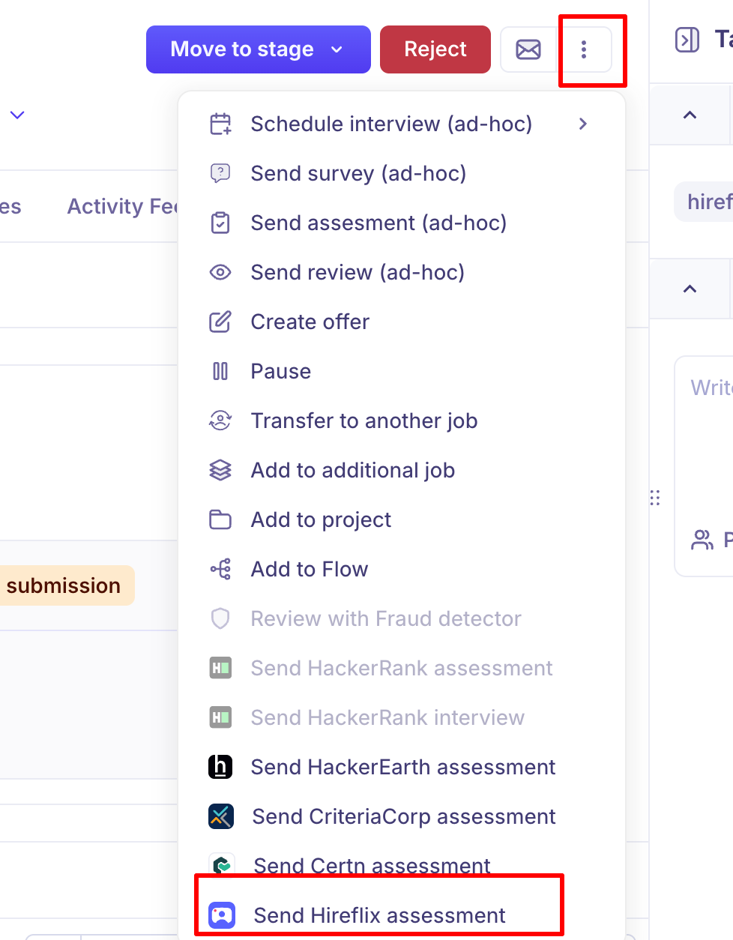This screenshot has width=733, height=940.
Task: Click the HackerEarth logo icon
Action: (220, 767)
